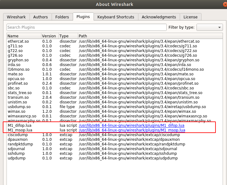
Task: Open the Acknowledgments tab
Action: pyautogui.click(x=159, y=17)
